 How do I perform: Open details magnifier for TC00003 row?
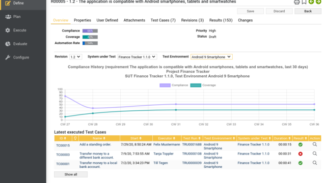pyautogui.click(x=315, y=154)
